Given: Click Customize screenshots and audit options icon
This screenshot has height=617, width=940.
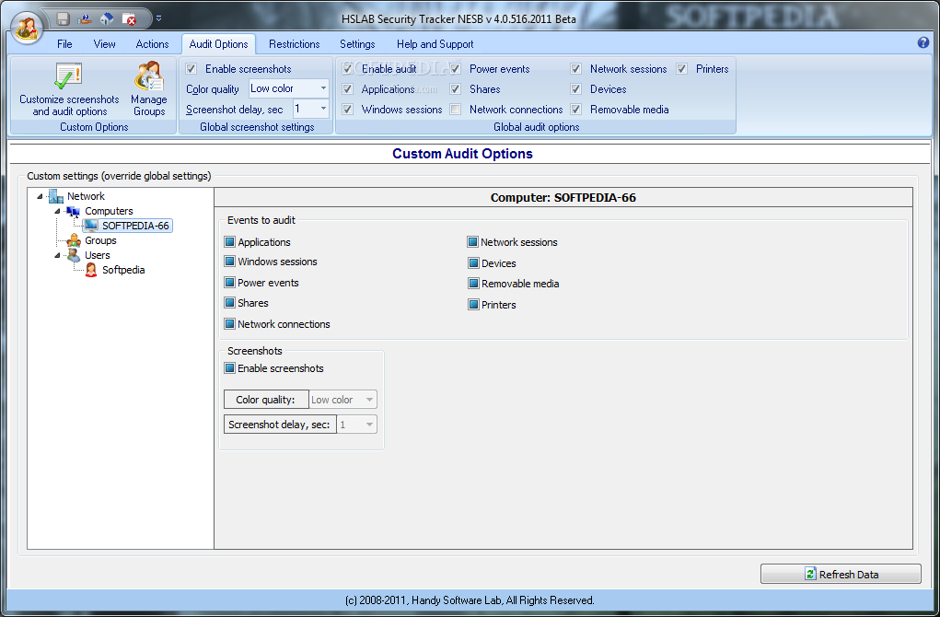Looking at the screenshot, I should pos(69,76).
